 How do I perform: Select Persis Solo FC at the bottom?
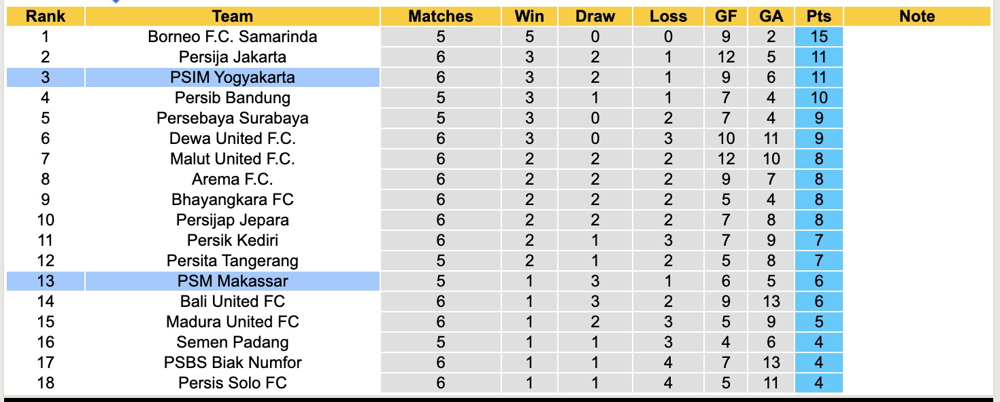click(x=232, y=383)
